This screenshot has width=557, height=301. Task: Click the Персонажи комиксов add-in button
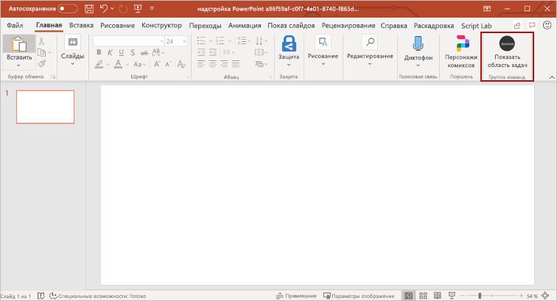coord(461,52)
